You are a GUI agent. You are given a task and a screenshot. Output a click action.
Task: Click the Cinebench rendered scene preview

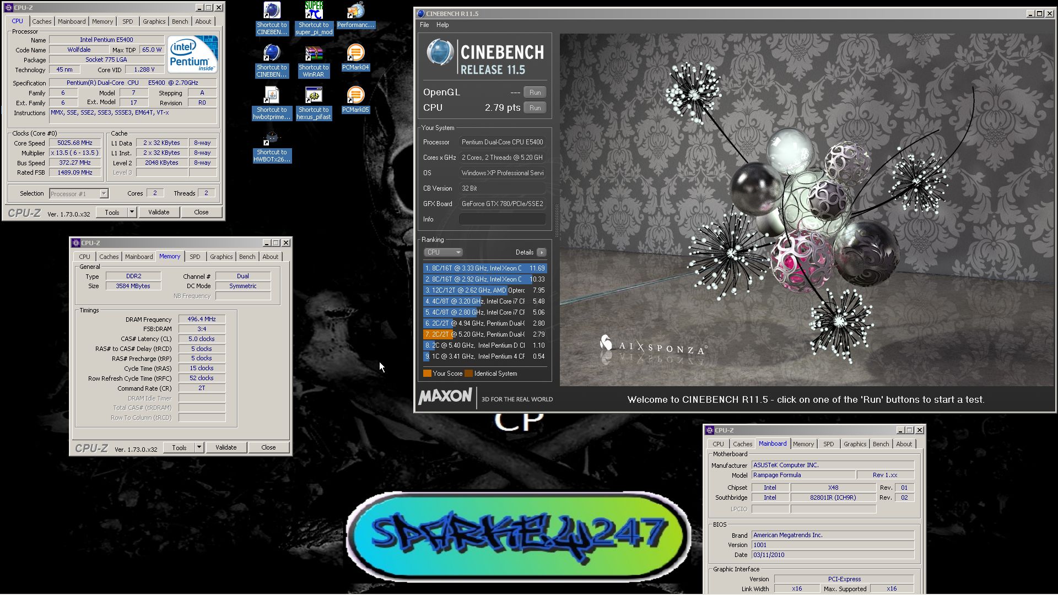[807, 209]
